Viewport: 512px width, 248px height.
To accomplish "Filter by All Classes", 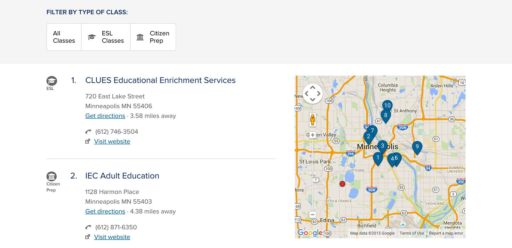I will click(x=64, y=37).
